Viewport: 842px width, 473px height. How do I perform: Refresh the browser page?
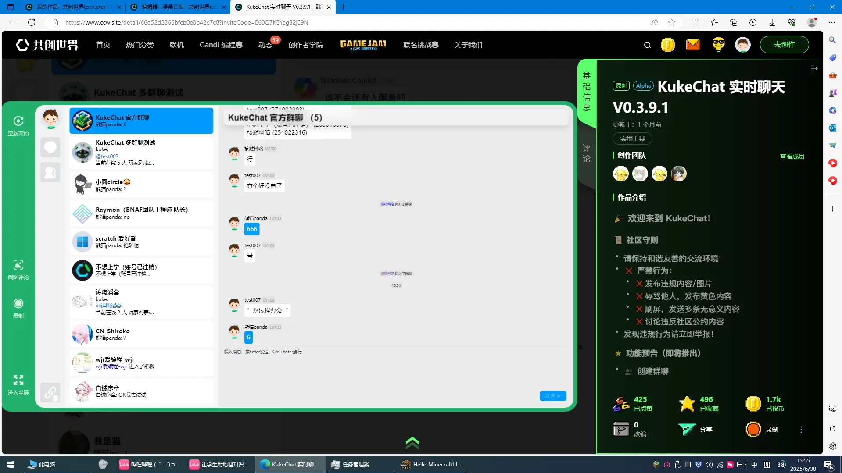(32, 22)
